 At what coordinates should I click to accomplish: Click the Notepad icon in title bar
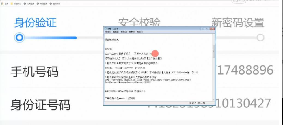pyautogui.click(x=106, y=29)
